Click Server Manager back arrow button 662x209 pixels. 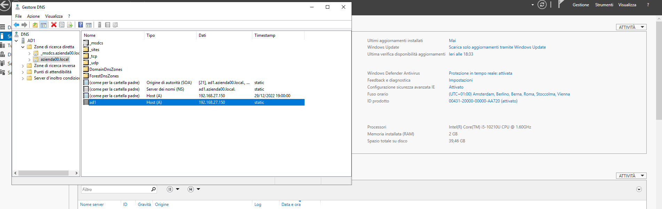pos(5,5)
